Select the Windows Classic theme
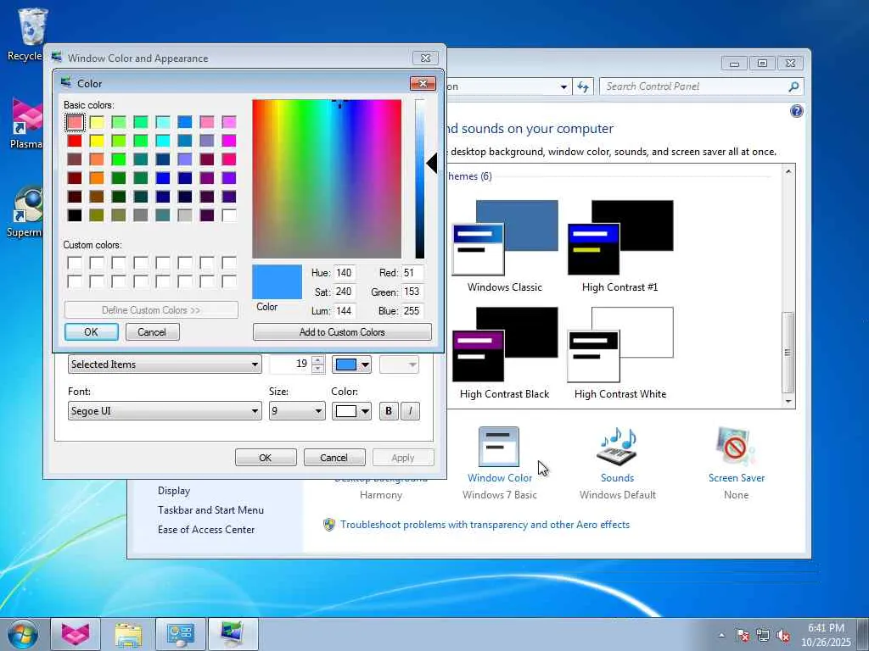This screenshot has width=869, height=651. pyautogui.click(x=505, y=246)
